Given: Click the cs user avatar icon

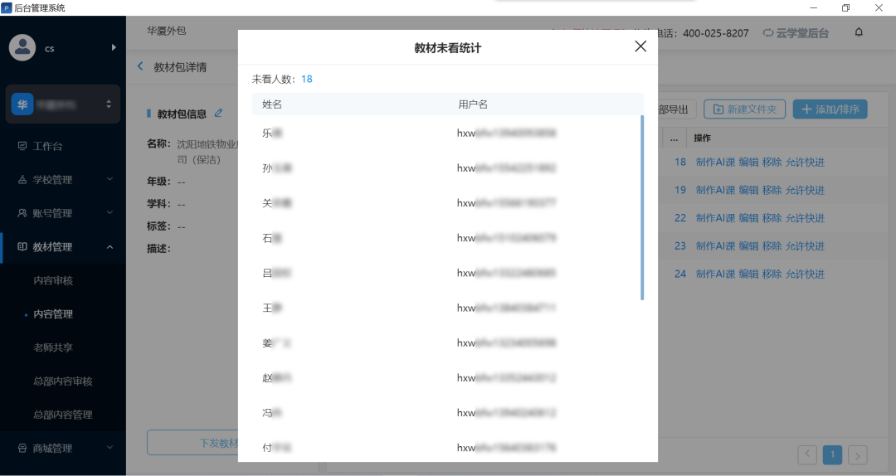Looking at the screenshot, I should (22, 48).
